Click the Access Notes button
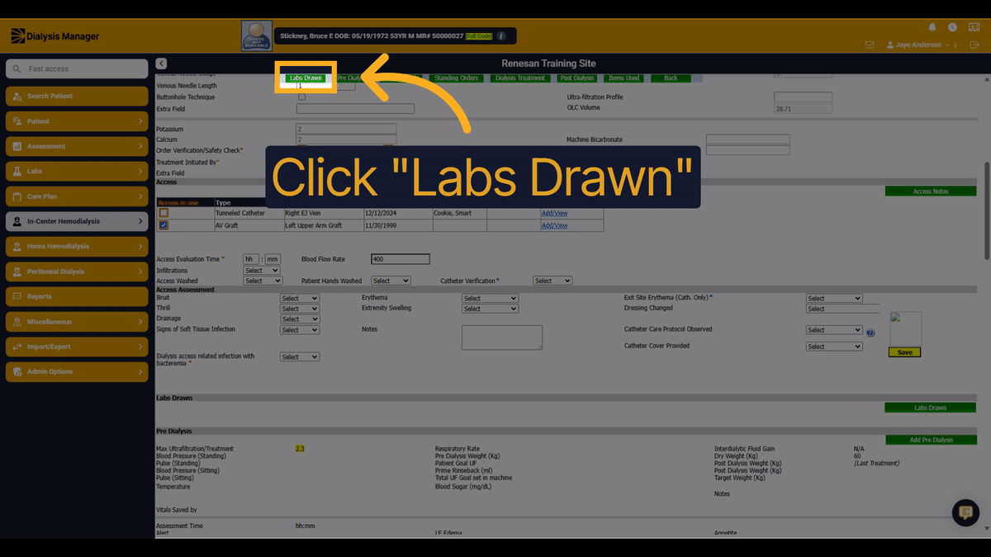The height and width of the screenshot is (557, 991). coord(930,191)
